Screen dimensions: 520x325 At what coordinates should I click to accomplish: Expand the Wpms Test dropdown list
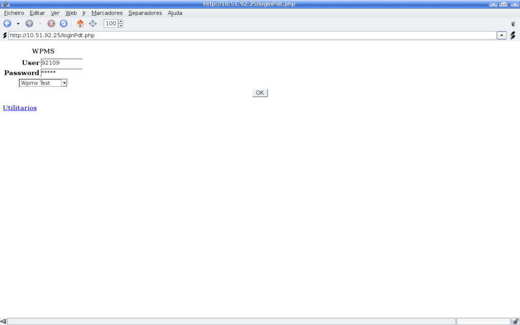tap(43, 83)
